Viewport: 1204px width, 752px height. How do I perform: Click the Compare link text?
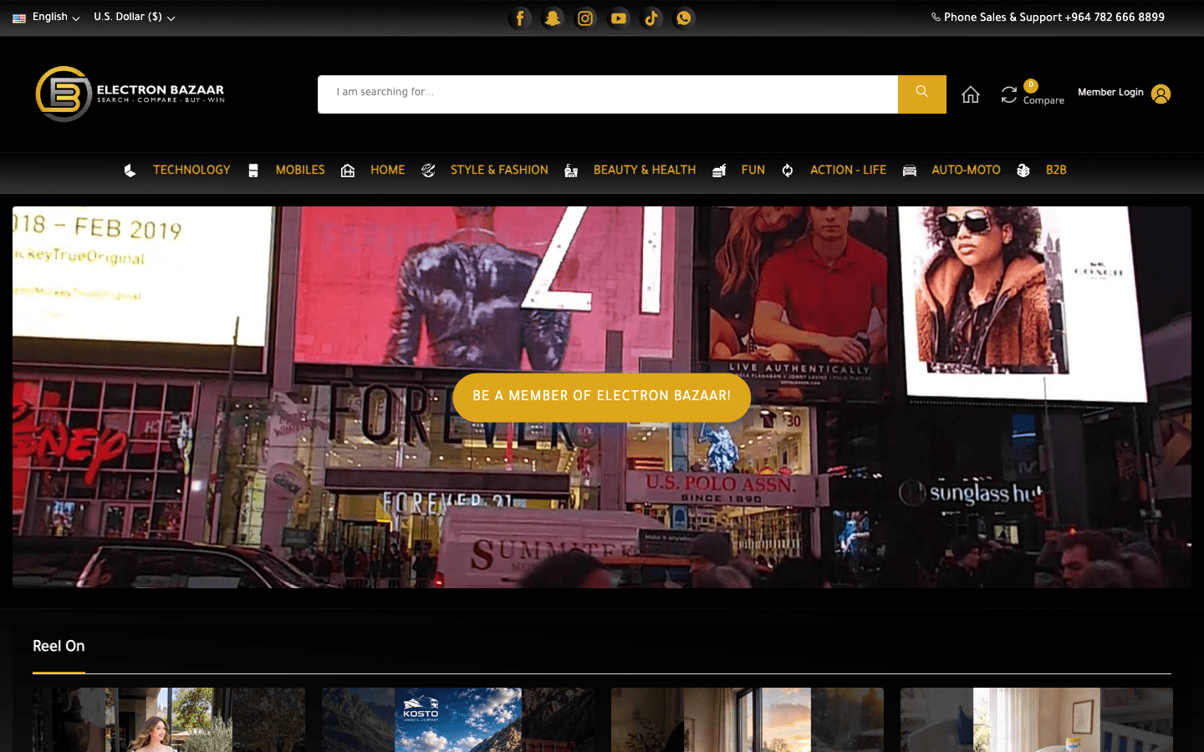point(1043,100)
